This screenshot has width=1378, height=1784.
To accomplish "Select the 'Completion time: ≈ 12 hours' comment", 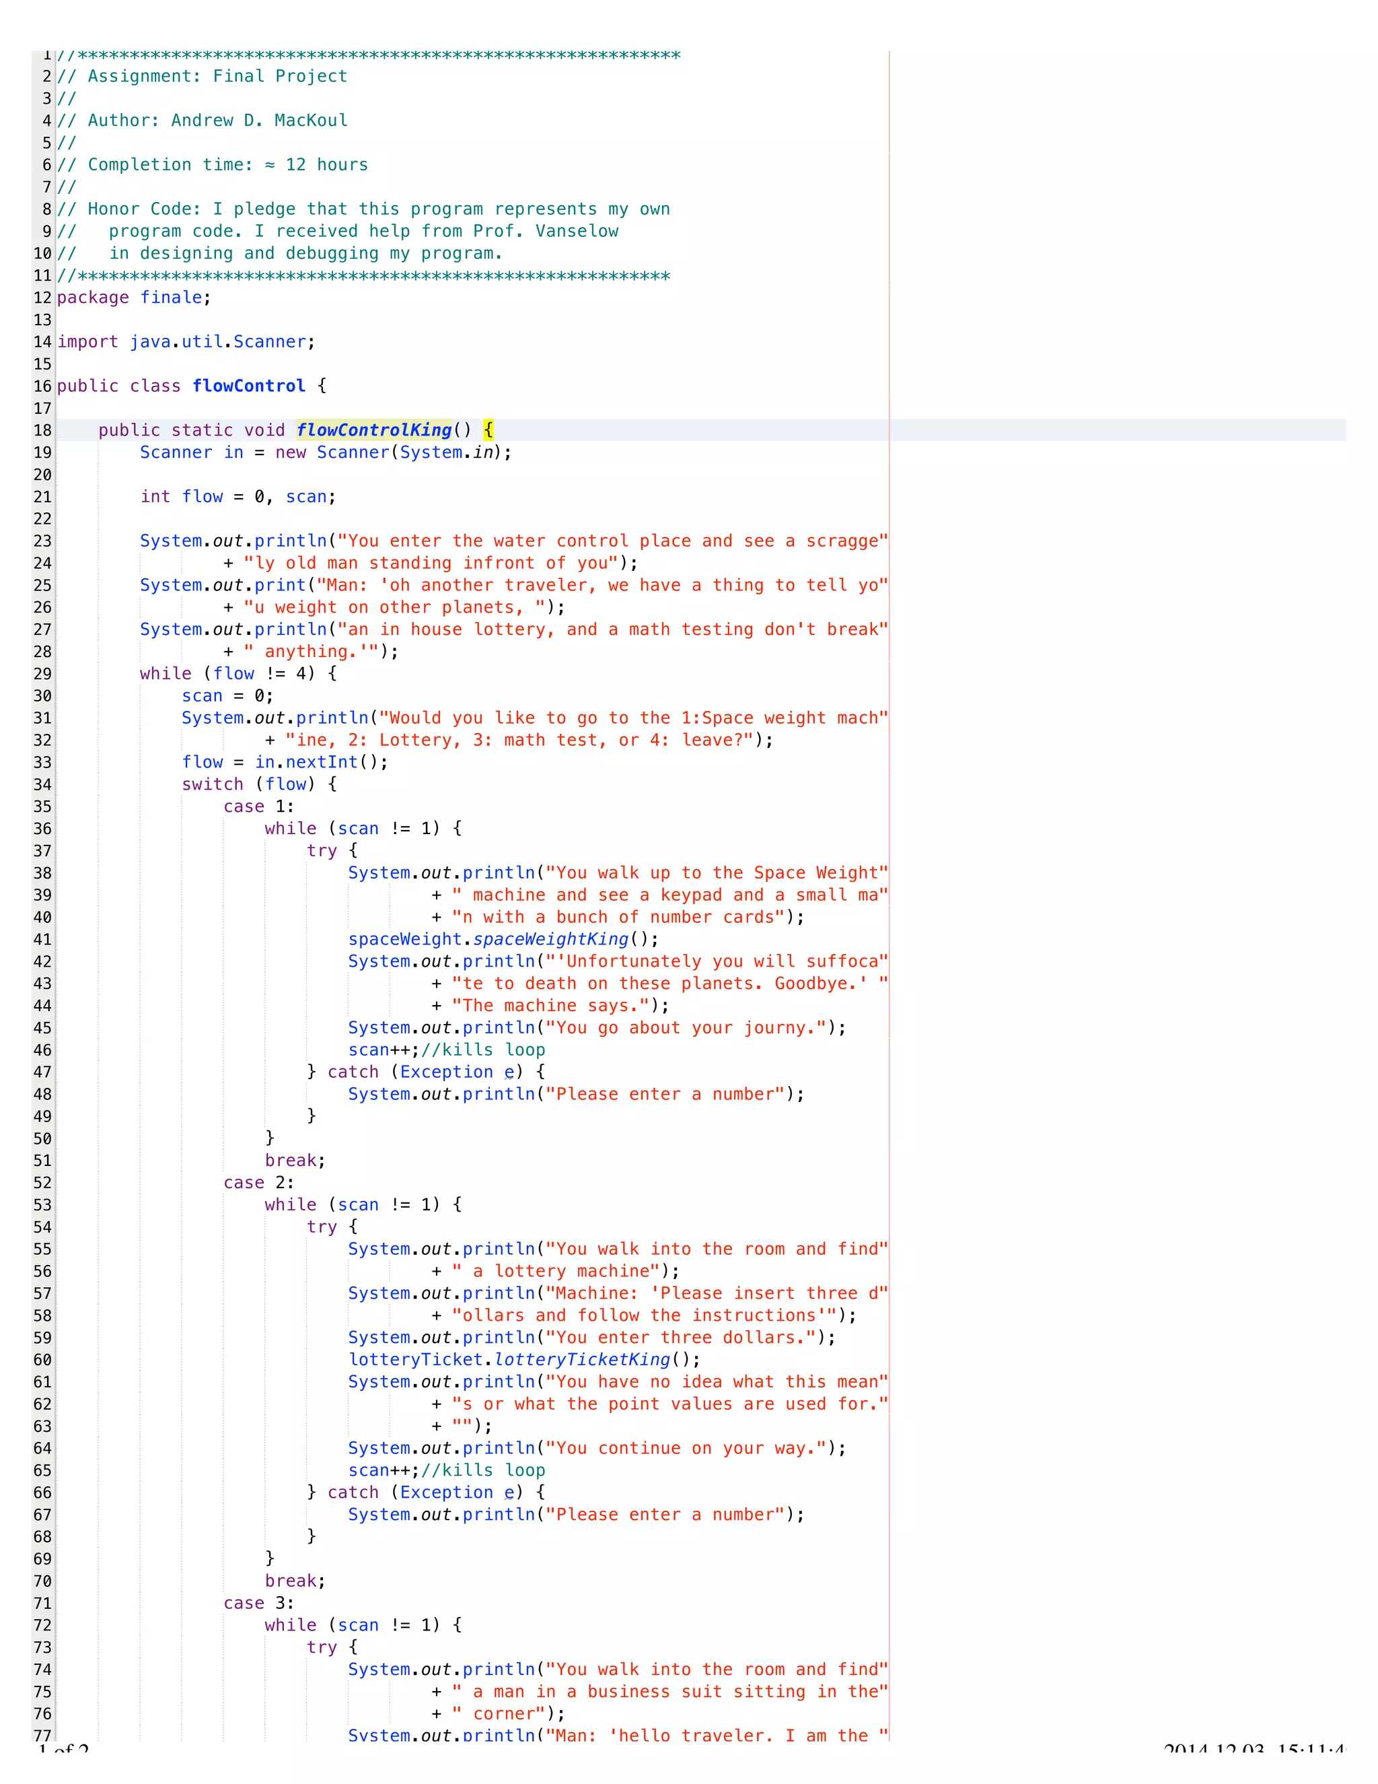I will click(x=212, y=164).
